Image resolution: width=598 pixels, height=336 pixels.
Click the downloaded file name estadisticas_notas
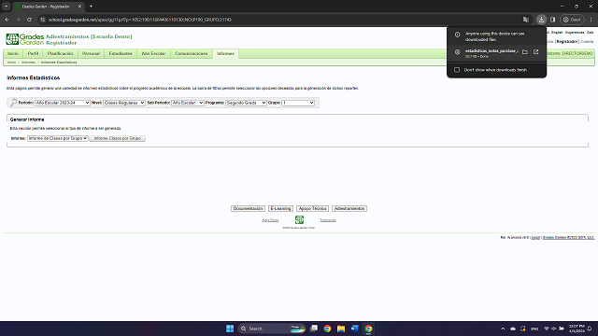[x=491, y=50]
